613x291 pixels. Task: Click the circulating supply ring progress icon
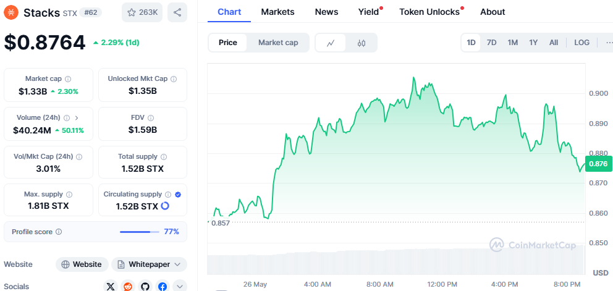click(165, 206)
